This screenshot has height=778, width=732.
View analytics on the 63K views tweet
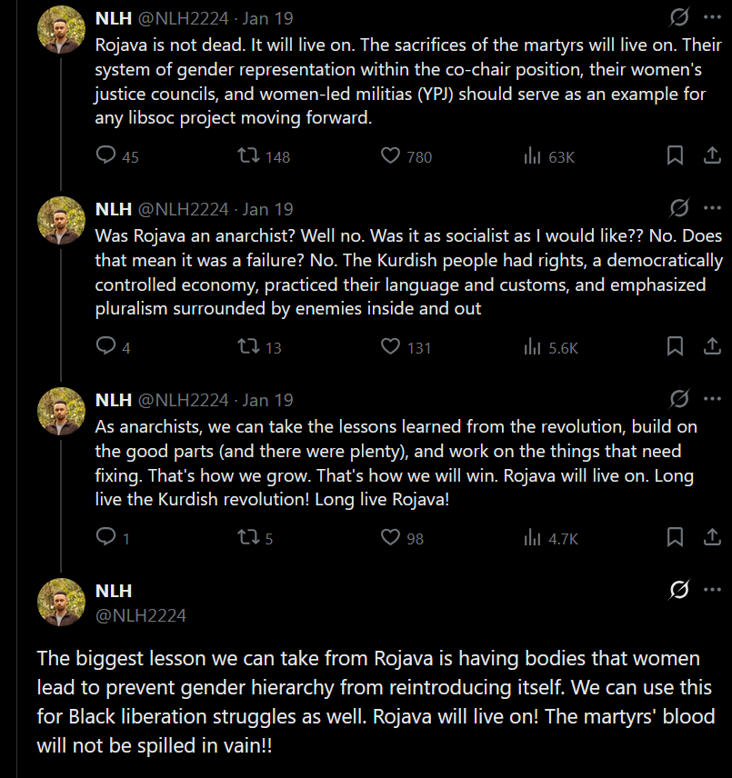click(533, 156)
